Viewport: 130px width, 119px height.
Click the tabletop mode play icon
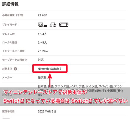[x=53, y=25]
